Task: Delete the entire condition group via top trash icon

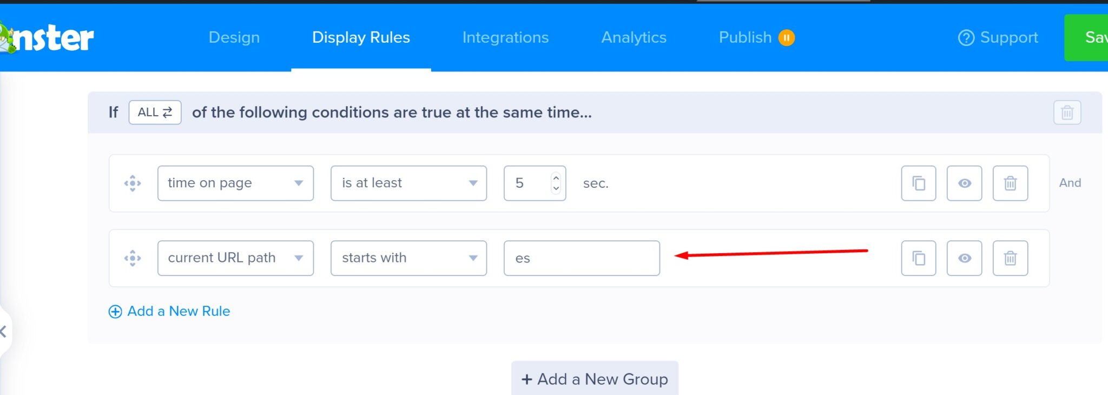Action: pyautogui.click(x=1066, y=112)
